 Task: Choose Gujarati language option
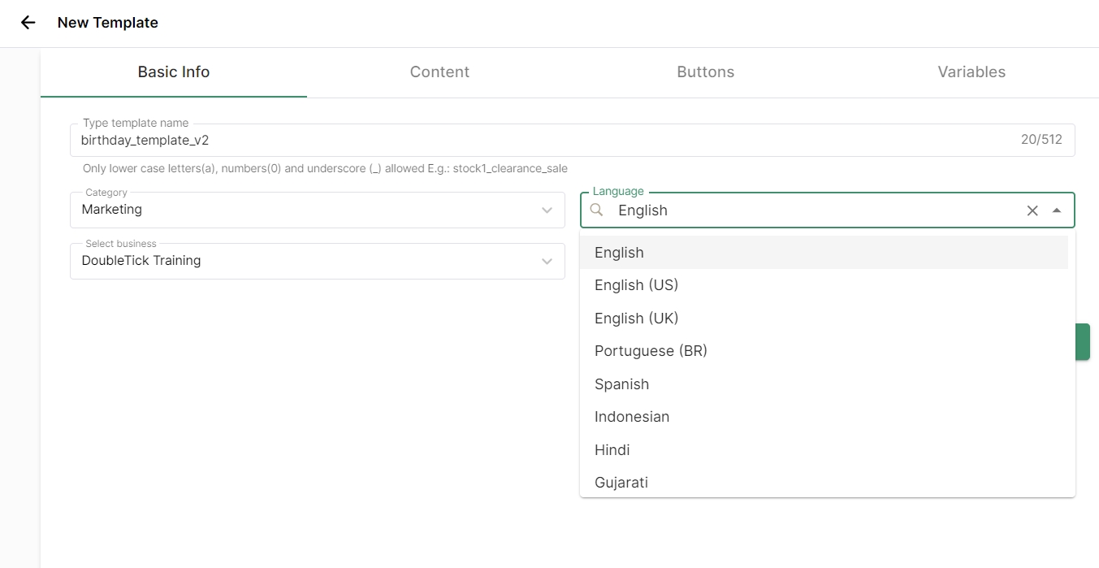pyautogui.click(x=621, y=482)
